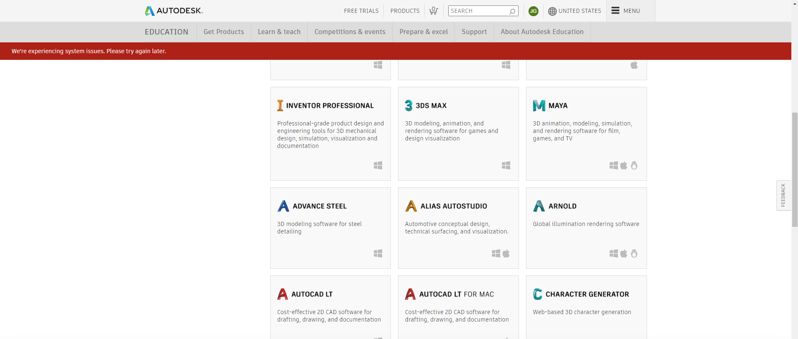Click 'Web-based 3D character generation' description
The width and height of the screenshot is (798, 339).
582,312
